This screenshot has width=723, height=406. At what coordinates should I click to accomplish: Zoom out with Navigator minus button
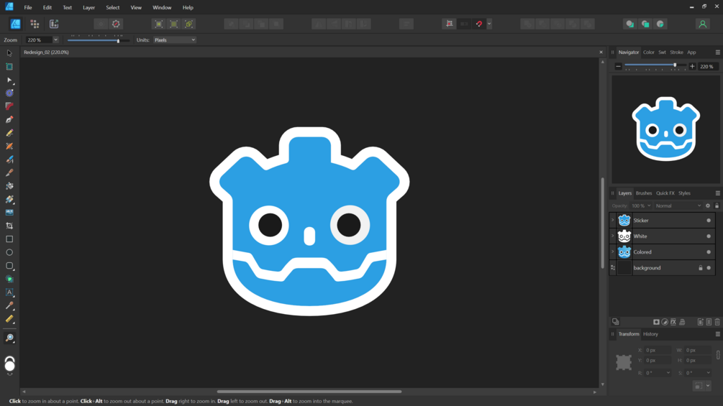(619, 66)
